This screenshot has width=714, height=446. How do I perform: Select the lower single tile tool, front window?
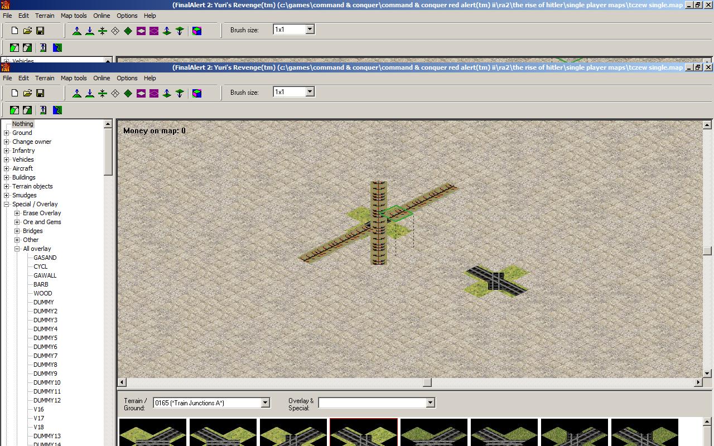pyautogui.click(x=180, y=93)
